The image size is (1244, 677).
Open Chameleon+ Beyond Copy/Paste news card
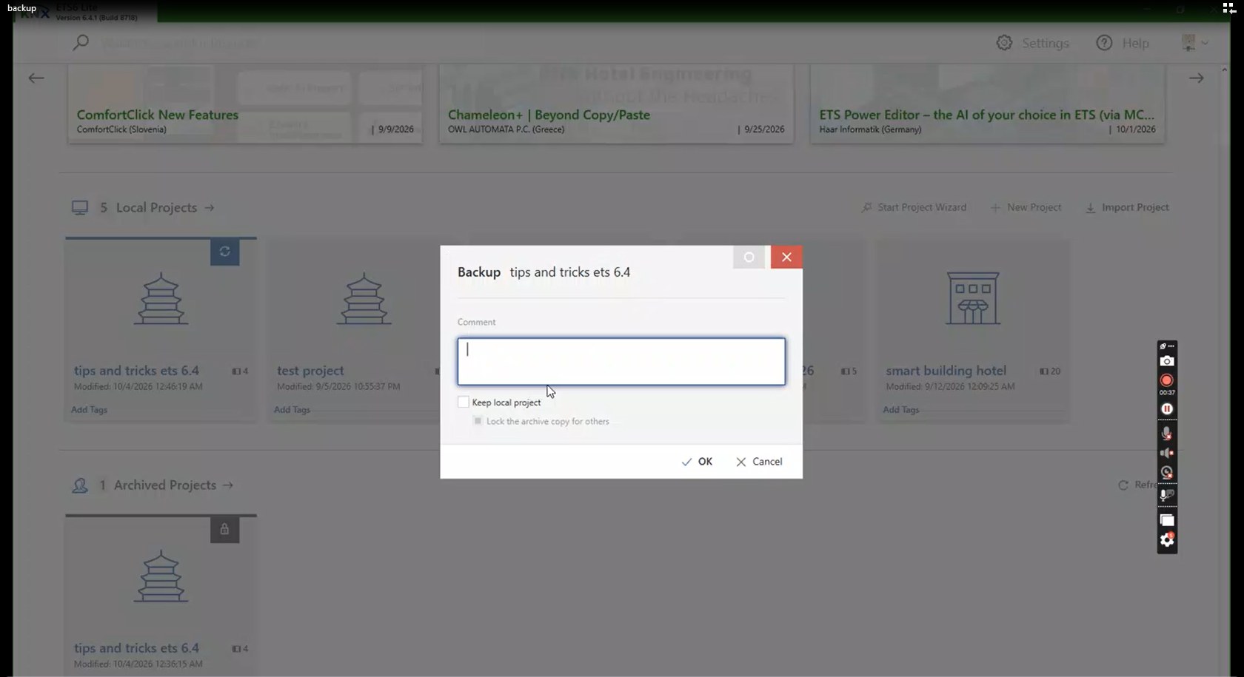[x=616, y=104]
